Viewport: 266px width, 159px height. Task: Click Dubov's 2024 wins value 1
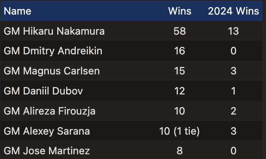(234, 91)
